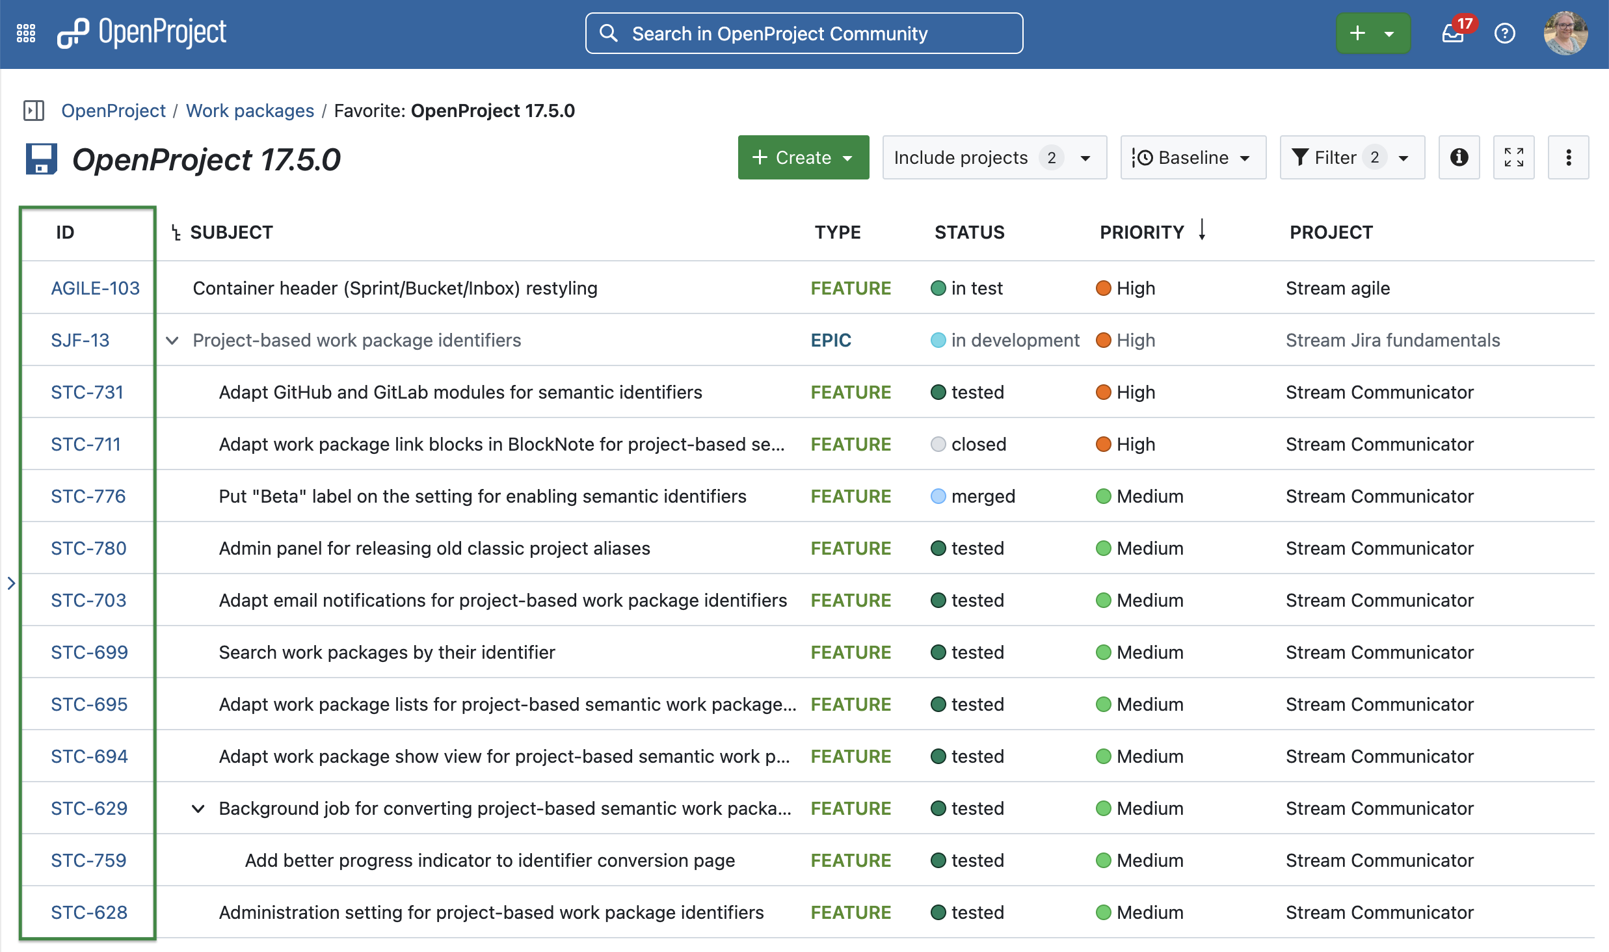Click High priority of STC-731
The image size is (1609, 952).
(x=1126, y=392)
